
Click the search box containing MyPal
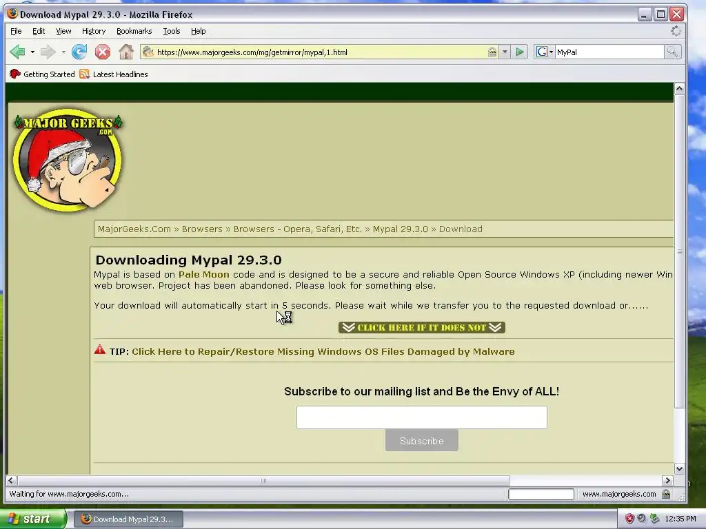(x=609, y=52)
